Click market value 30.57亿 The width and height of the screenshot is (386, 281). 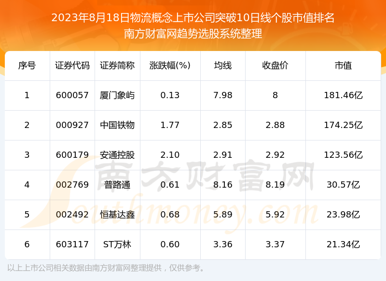(x=343, y=185)
